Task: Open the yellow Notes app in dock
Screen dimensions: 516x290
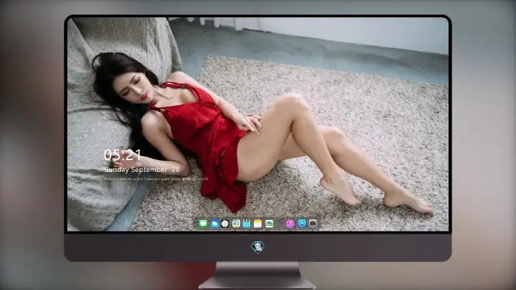Action: pyautogui.click(x=258, y=224)
